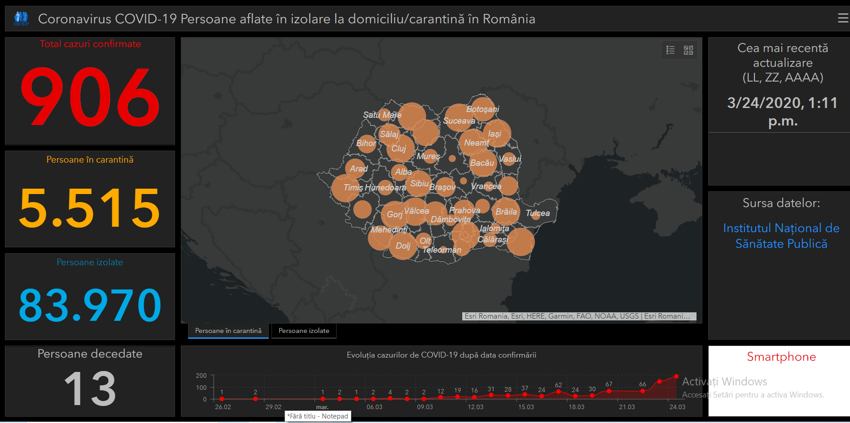Image resolution: width=850 pixels, height=423 pixels.
Task: Click the last chart point at 24.03
Action: [676, 376]
